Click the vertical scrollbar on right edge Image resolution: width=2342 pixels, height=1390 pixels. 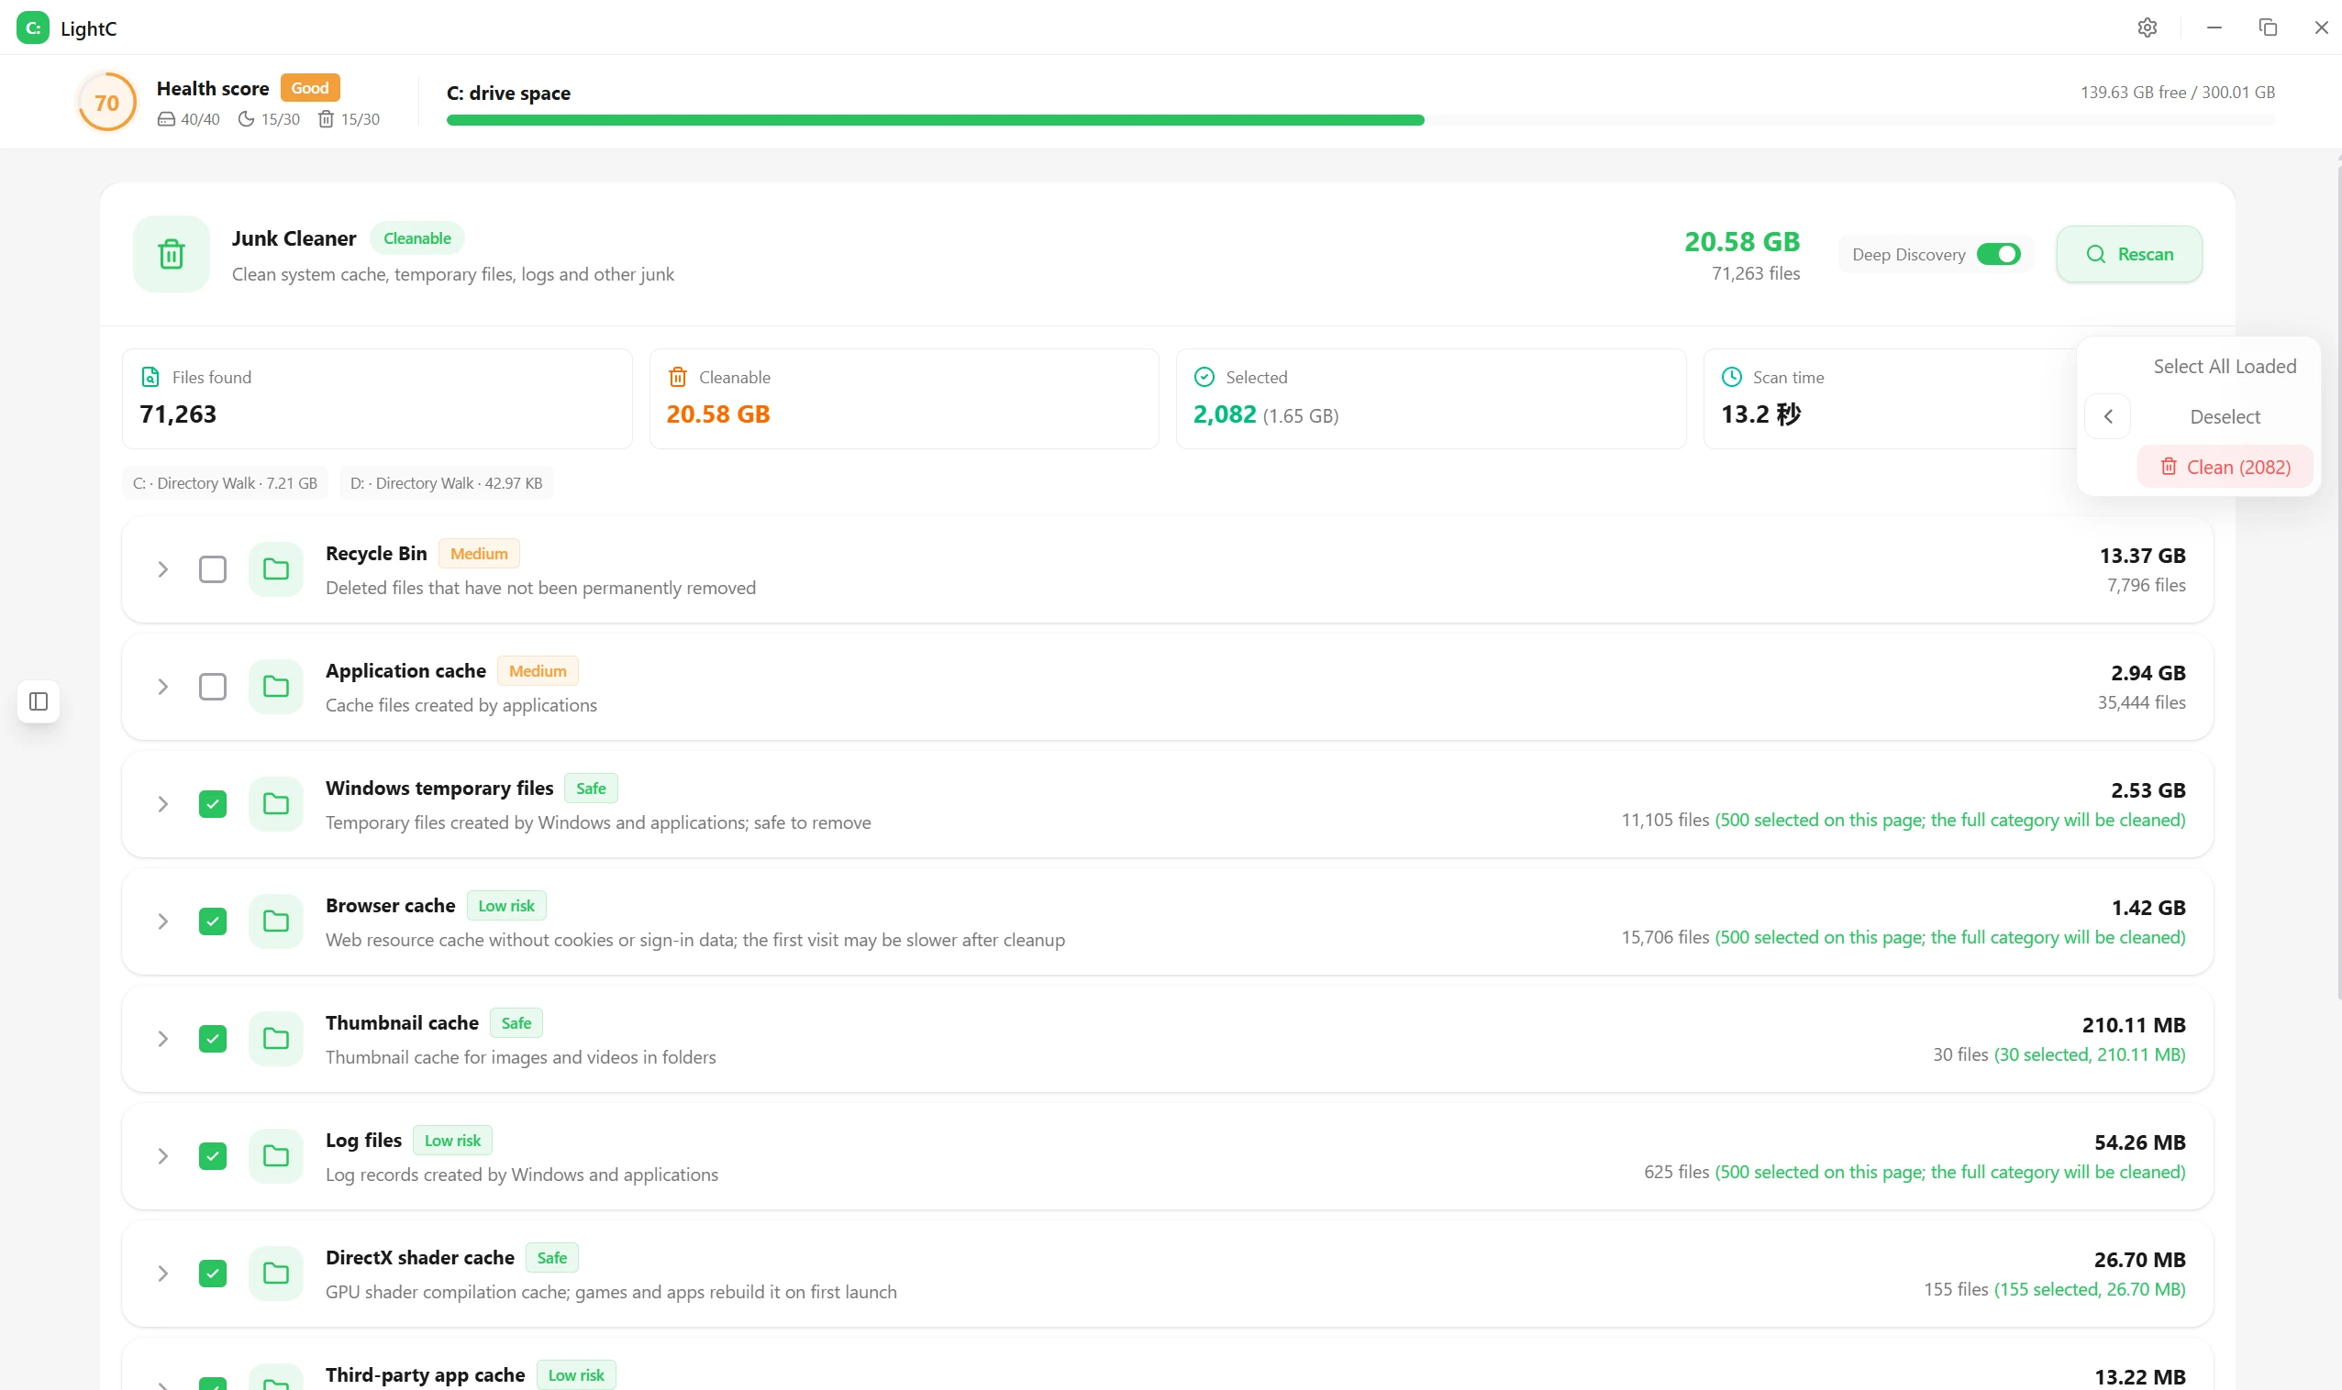(x=2338, y=580)
